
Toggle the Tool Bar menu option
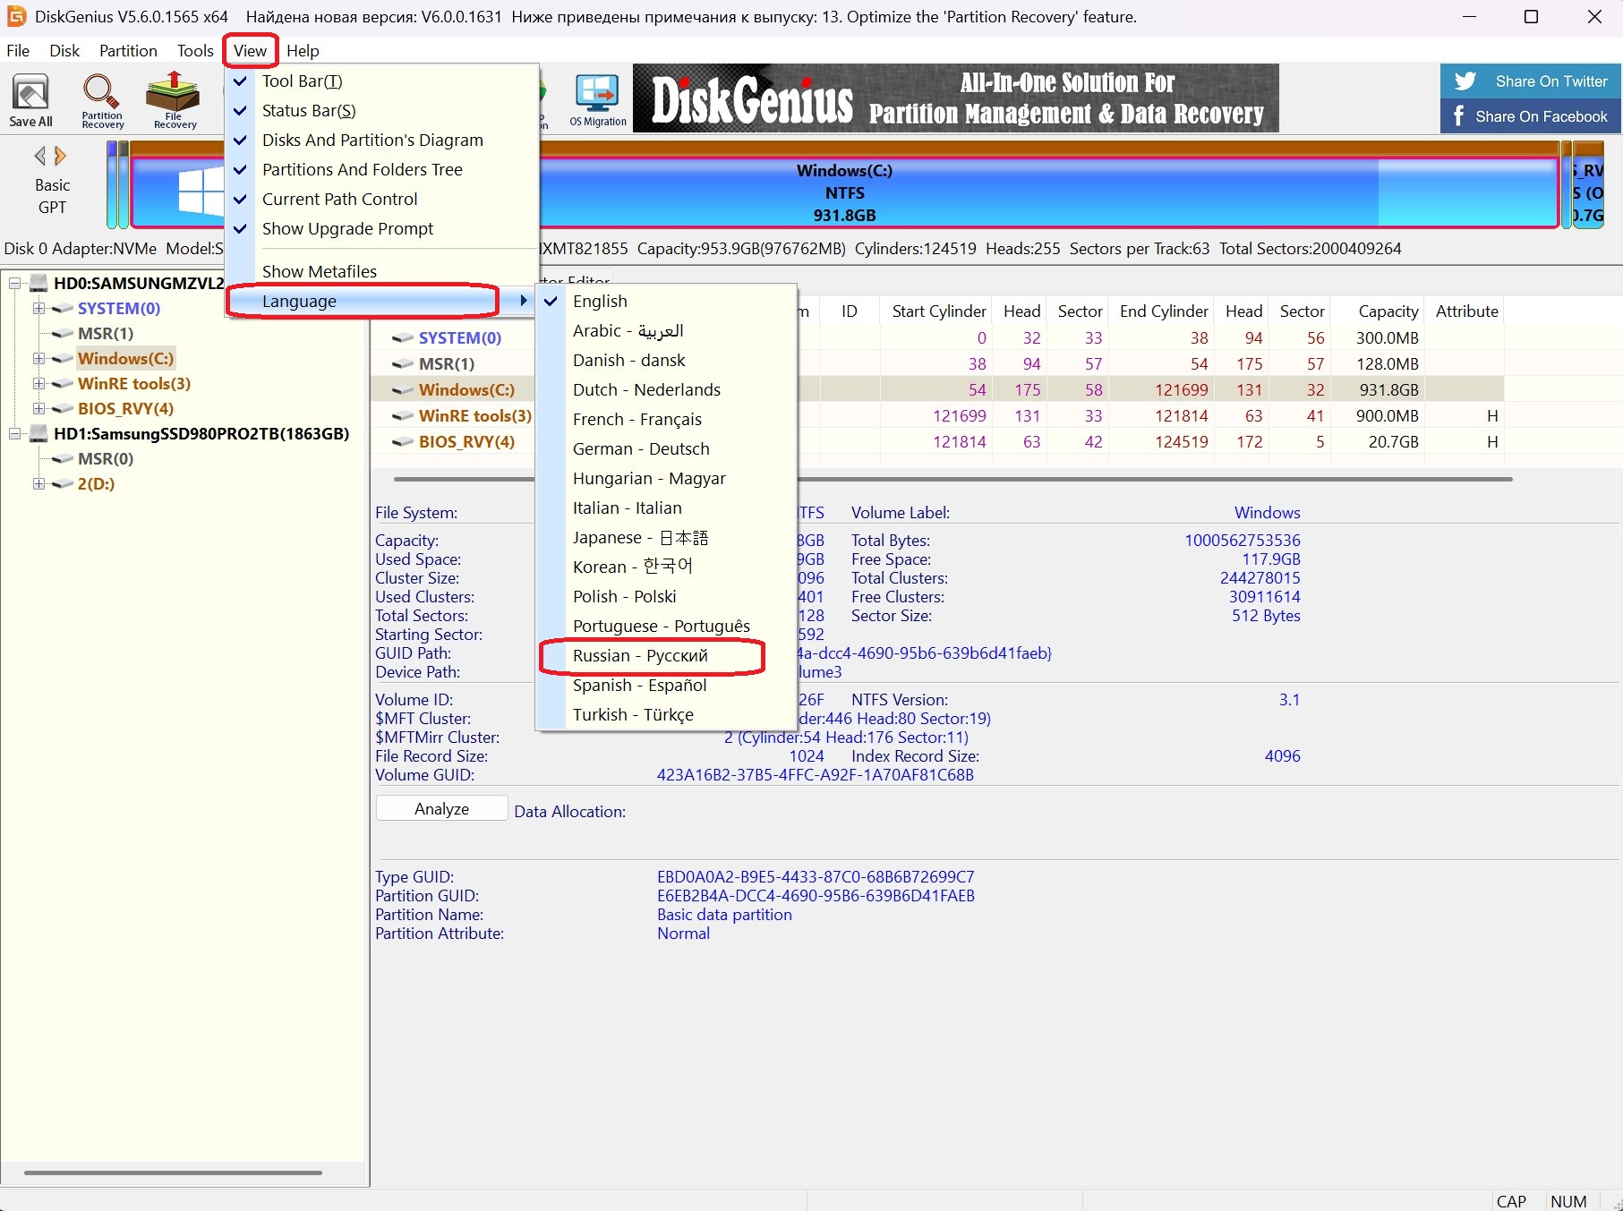coord(382,81)
